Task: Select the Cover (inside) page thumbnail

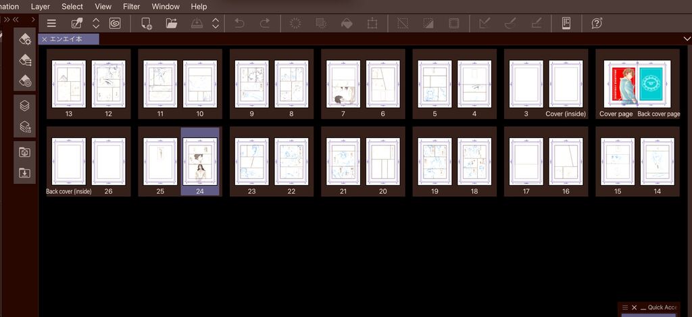Action: coord(566,84)
